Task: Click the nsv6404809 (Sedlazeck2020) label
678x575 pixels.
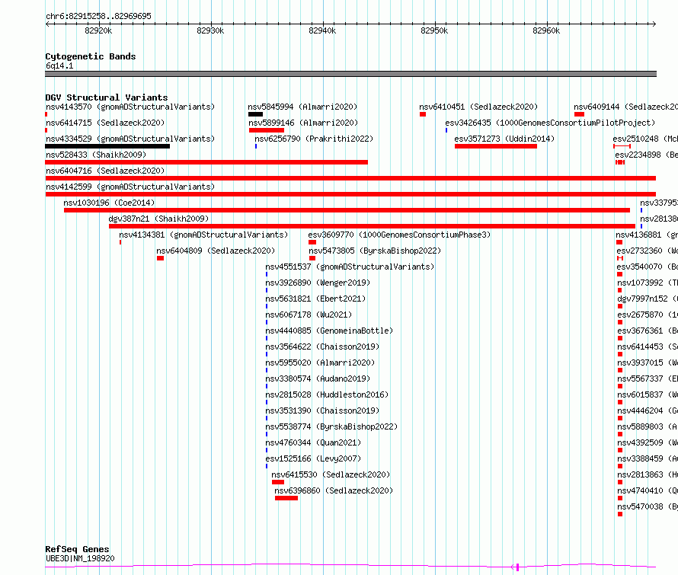Action: click(x=216, y=251)
